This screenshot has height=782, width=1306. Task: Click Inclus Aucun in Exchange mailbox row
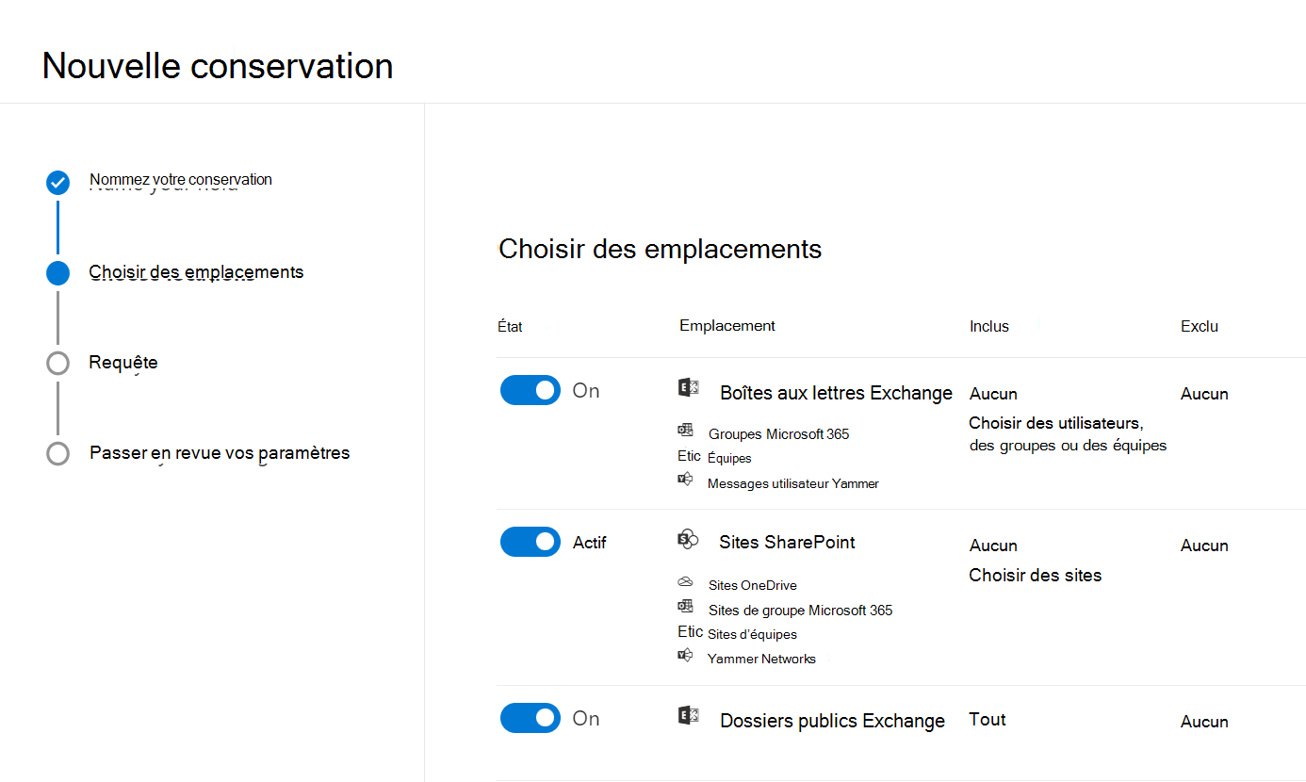993,394
